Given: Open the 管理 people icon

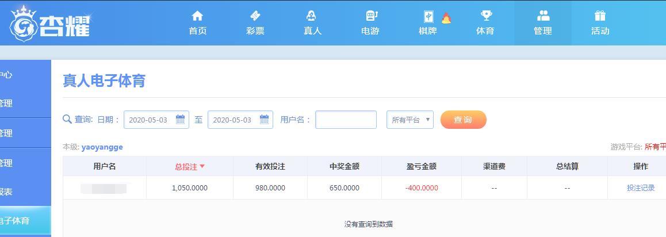Looking at the screenshot, I should point(543,16).
